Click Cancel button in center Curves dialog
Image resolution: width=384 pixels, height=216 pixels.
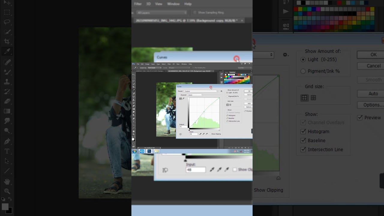tap(249, 94)
